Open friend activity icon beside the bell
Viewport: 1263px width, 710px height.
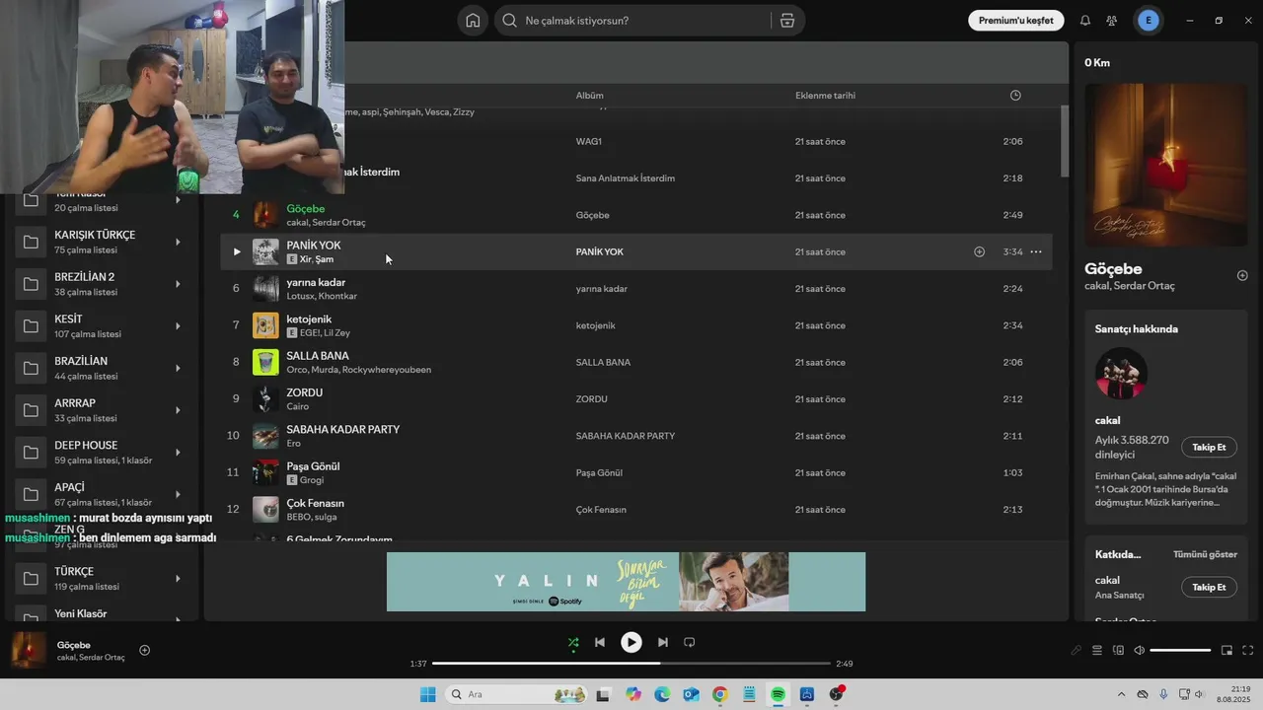click(1112, 21)
